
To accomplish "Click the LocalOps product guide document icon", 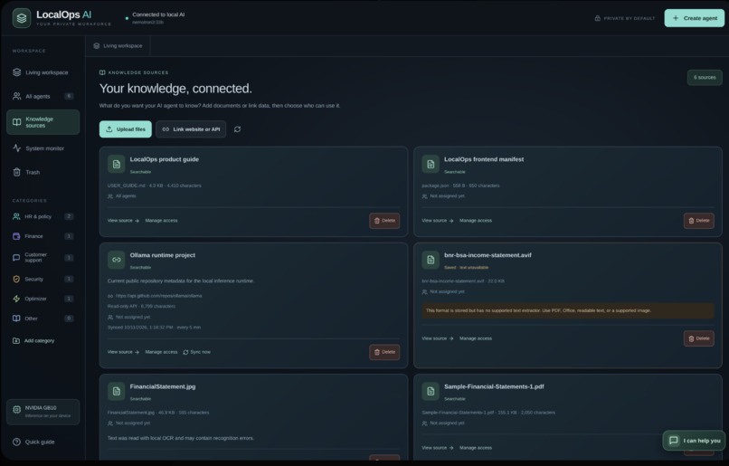I will (117, 164).
